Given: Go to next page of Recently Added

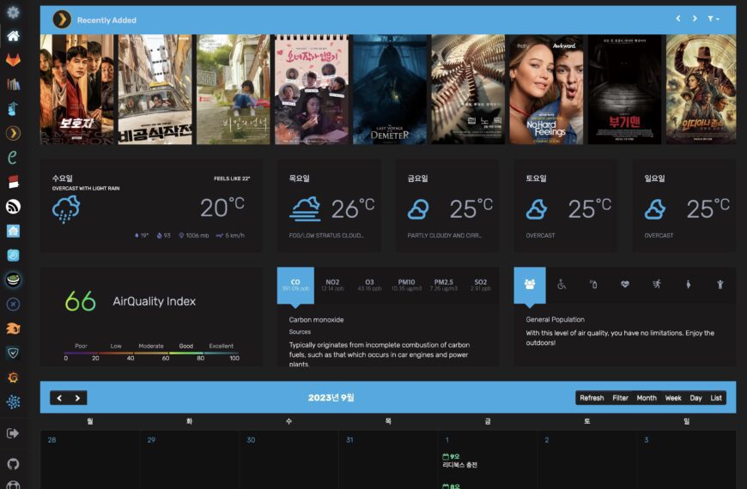Looking at the screenshot, I should click(695, 19).
